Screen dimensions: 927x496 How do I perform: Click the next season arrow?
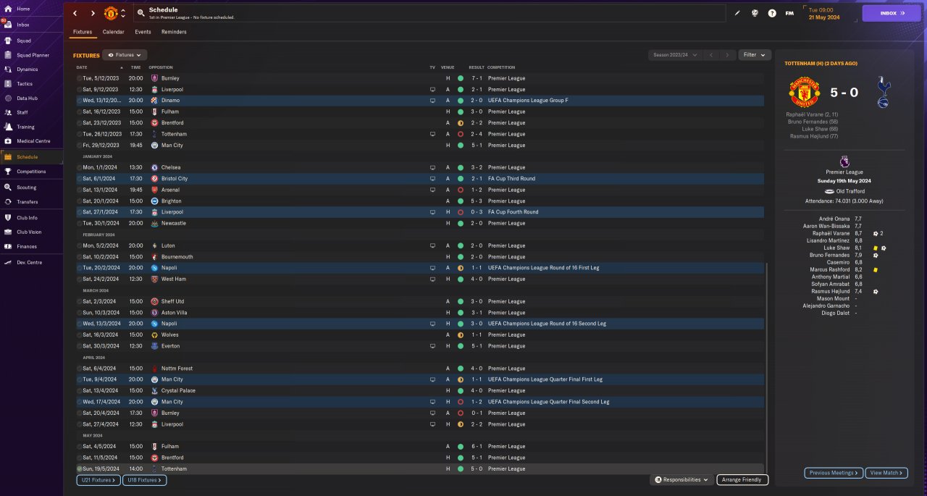pos(728,55)
